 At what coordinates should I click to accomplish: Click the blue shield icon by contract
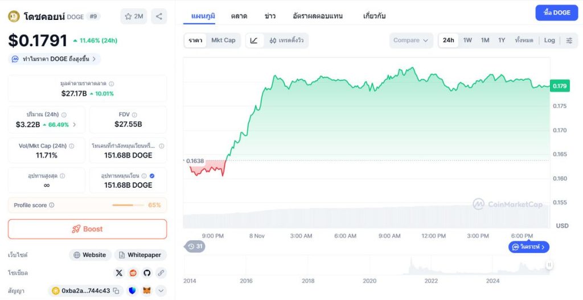coord(132,291)
